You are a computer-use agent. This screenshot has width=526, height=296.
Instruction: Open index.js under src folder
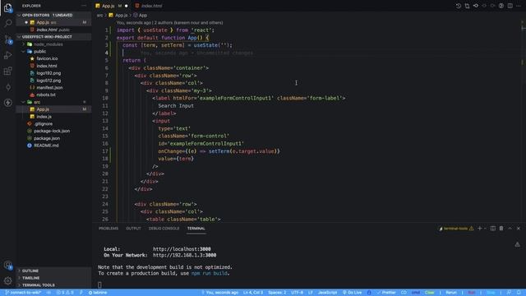click(44, 117)
